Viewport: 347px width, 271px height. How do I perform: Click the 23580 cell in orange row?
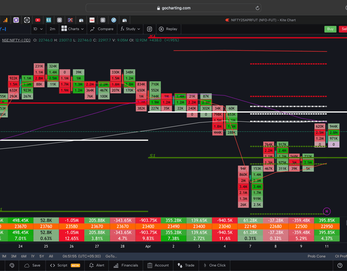[71, 226]
